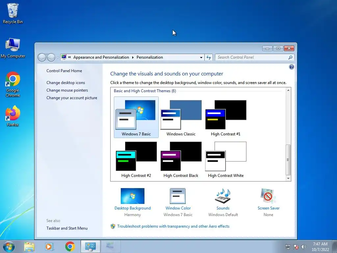This screenshot has height=253, width=337.
Task: Click the Sounds text link
Action: (x=223, y=208)
